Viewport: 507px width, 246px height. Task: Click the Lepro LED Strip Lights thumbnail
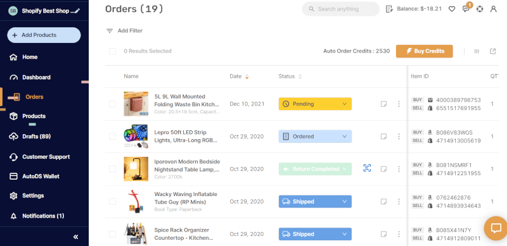click(136, 137)
